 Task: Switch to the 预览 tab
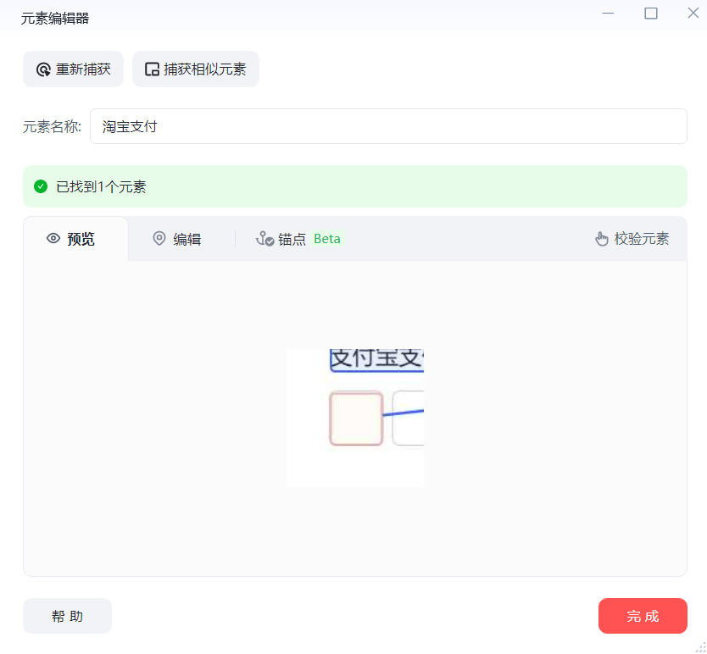click(75, 238)
